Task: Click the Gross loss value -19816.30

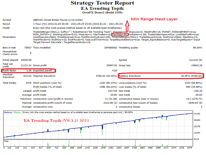Action: pyautogui.click(x=196, y=65)
